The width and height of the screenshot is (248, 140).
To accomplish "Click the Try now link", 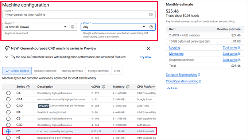I will [146, 57].
